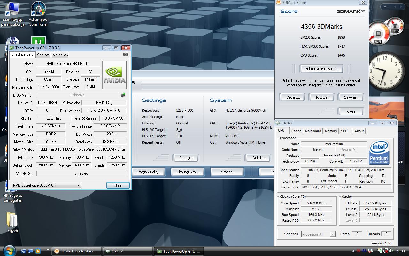
Task: Open CPU-Z Mainboard tab
Action: coord(313,131)
